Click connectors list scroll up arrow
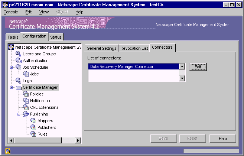Image resolution: width=244 pixels, height=156 pixels. tap(182, 66)
